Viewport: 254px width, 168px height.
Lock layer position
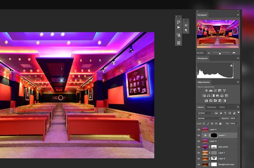(212, 124)
